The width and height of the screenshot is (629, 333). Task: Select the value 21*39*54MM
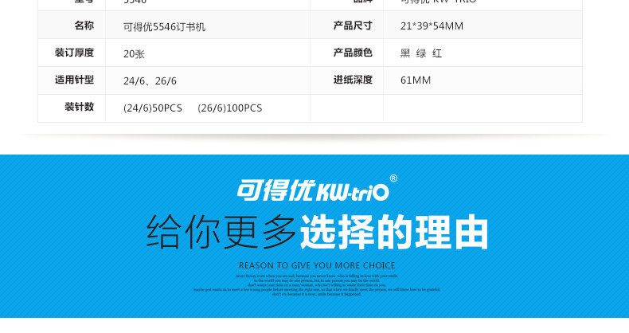click(432, 26)
